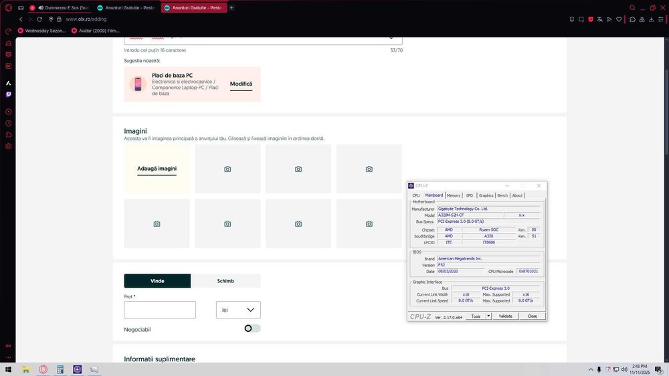Image resolution: width=669 pixels, height=376 pixels.
Task: Click the send-to-flow arrow icon
Action: (609, 19)
